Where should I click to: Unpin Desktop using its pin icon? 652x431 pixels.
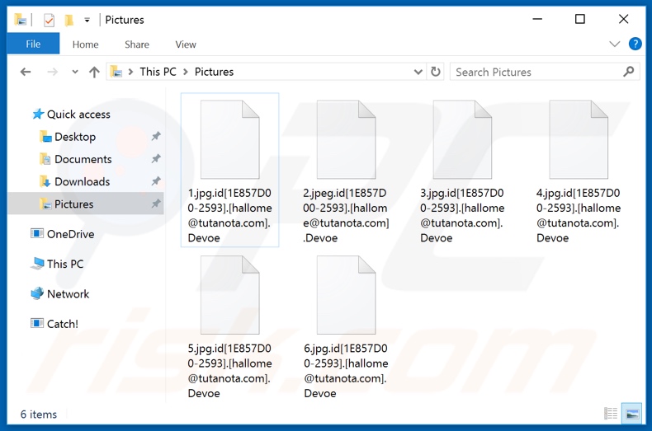156,136
